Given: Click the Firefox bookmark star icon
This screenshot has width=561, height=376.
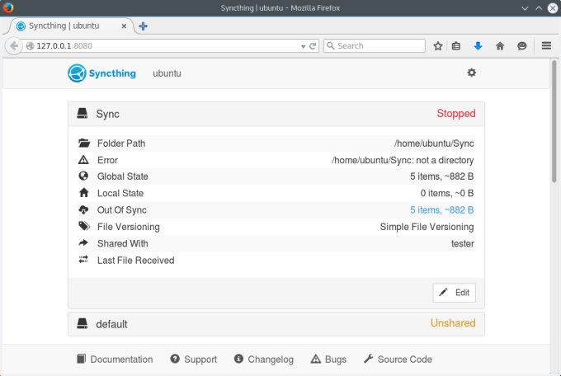Looking at the screenshot, I should pyautogui.click(x=438, y=46).
